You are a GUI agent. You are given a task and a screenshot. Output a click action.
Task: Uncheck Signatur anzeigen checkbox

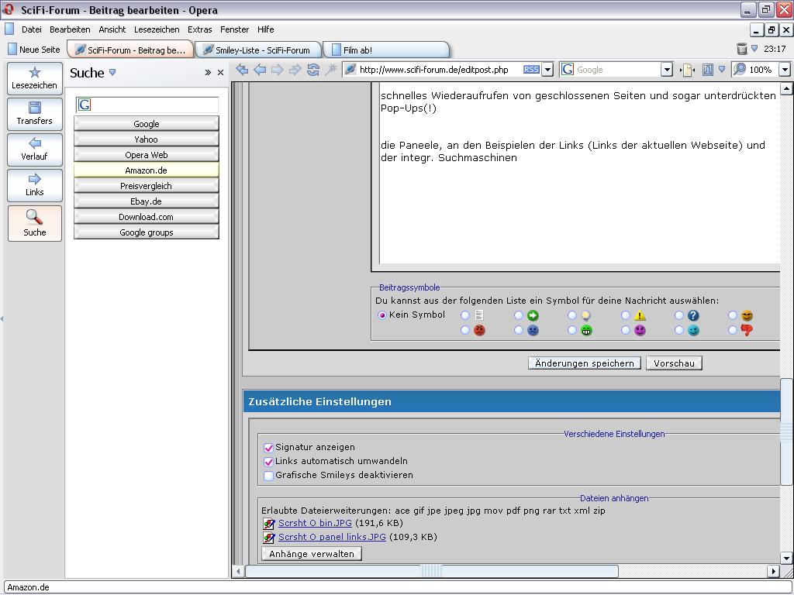pyautogui.click(x=268, y=448)
